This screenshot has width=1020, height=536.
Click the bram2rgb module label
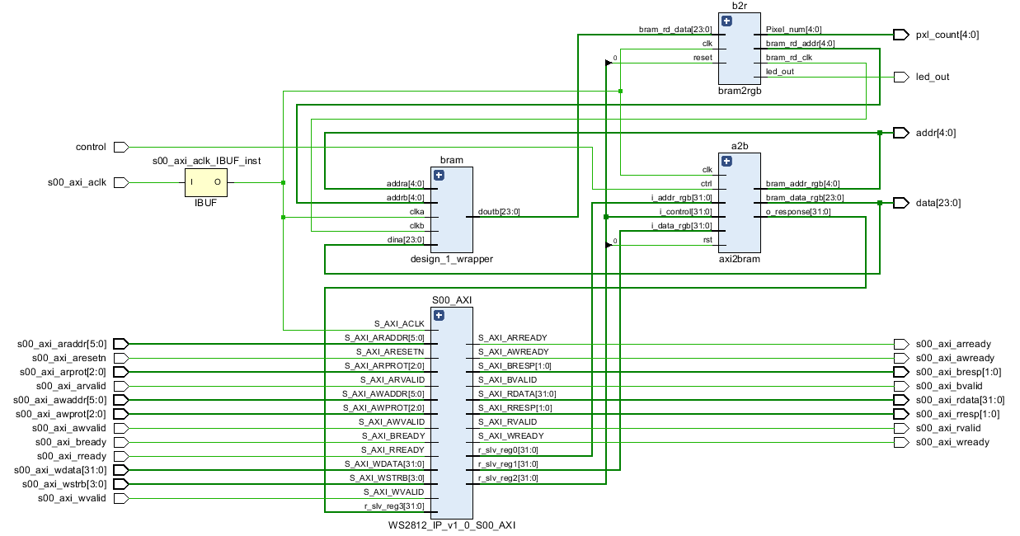pos(740,92)
